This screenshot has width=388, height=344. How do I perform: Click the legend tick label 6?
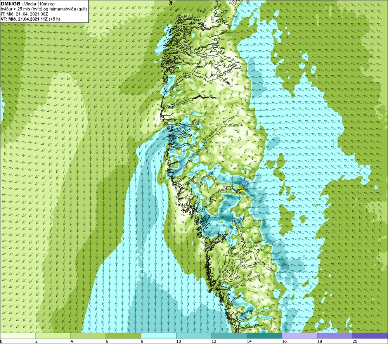point(107,342)
